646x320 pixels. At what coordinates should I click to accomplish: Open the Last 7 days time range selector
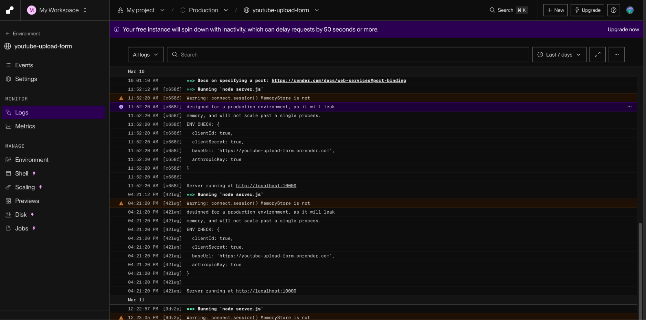point(559,54)
